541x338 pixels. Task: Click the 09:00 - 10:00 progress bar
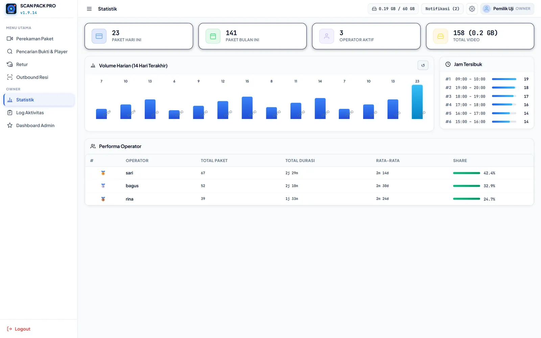504,79
